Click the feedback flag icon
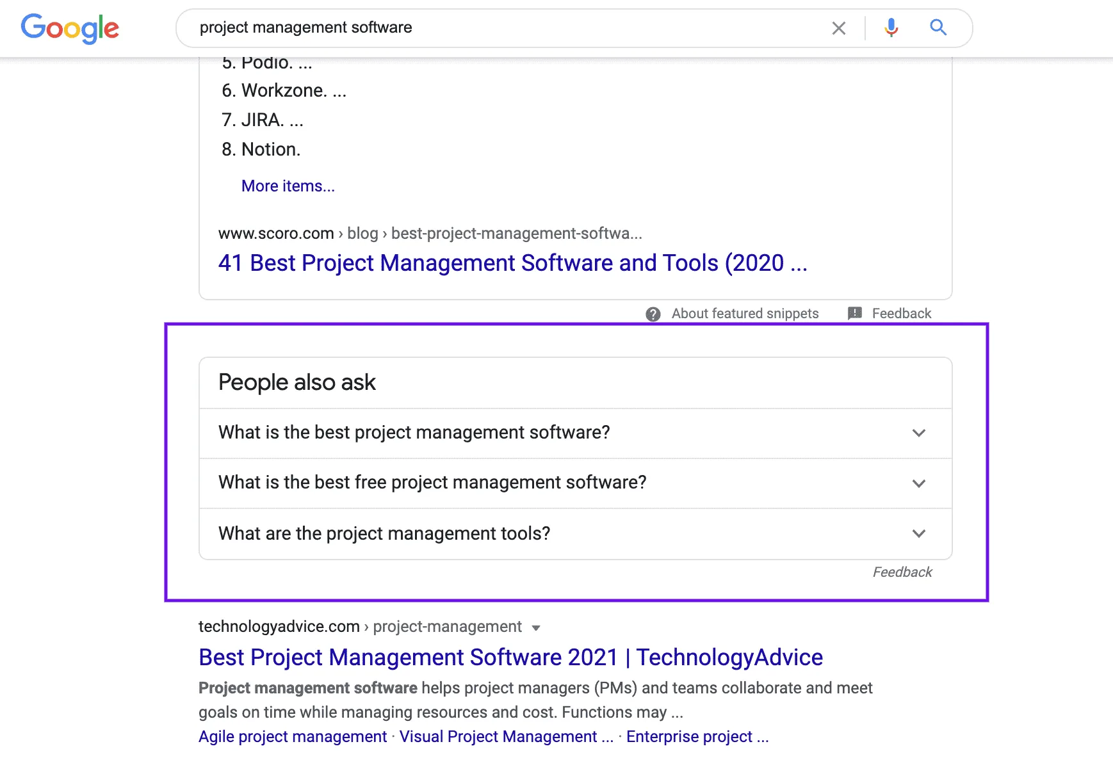The height and width of the screenshot is (767, 1113). click(x=855, y=313)
